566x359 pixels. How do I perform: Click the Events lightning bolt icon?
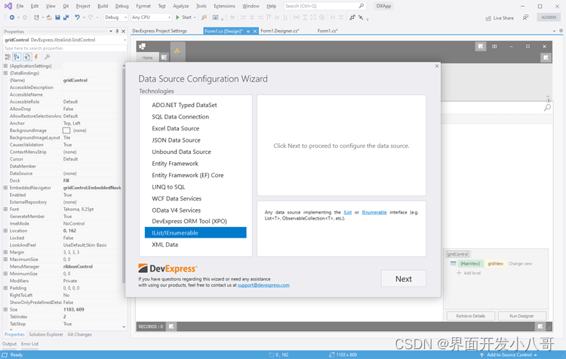click(36, 57)
